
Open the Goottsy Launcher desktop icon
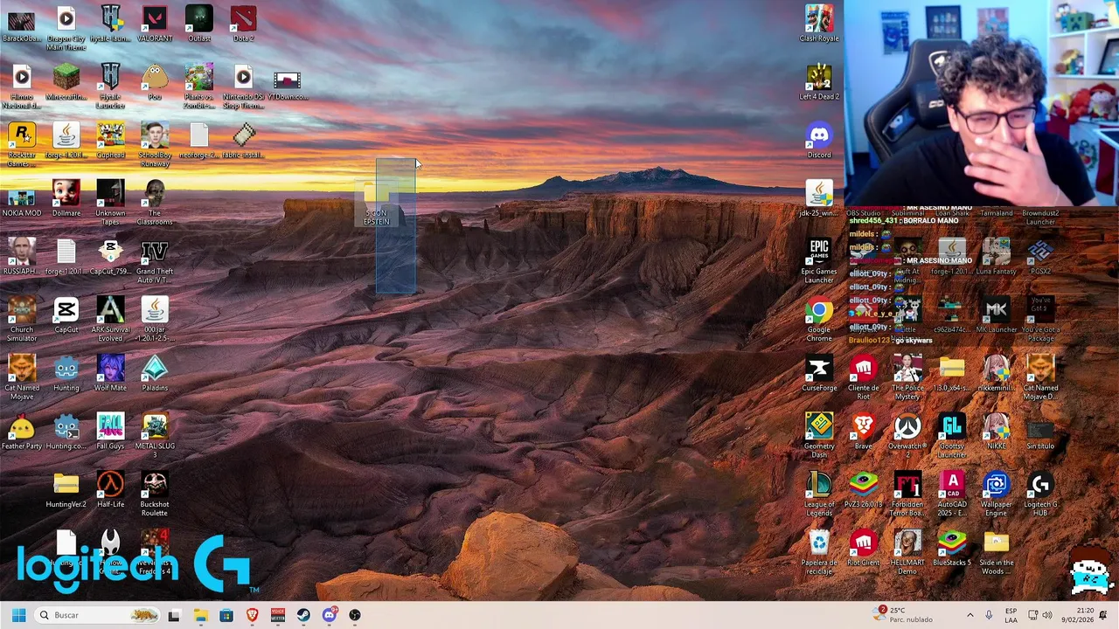(952, 436)
